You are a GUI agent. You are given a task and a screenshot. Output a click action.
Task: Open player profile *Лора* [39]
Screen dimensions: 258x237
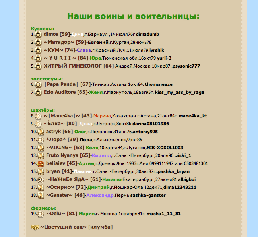[62, 140]
